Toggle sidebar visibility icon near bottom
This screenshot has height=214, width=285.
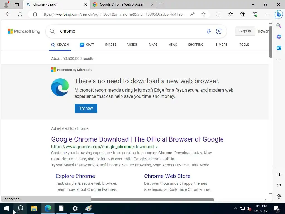pyautogui.click(x=279, y=174)
